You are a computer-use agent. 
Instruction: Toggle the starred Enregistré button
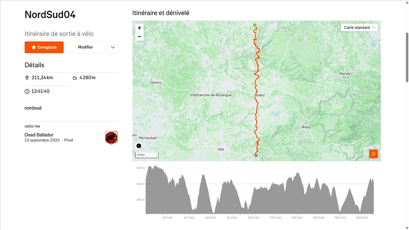coord(44,47)
